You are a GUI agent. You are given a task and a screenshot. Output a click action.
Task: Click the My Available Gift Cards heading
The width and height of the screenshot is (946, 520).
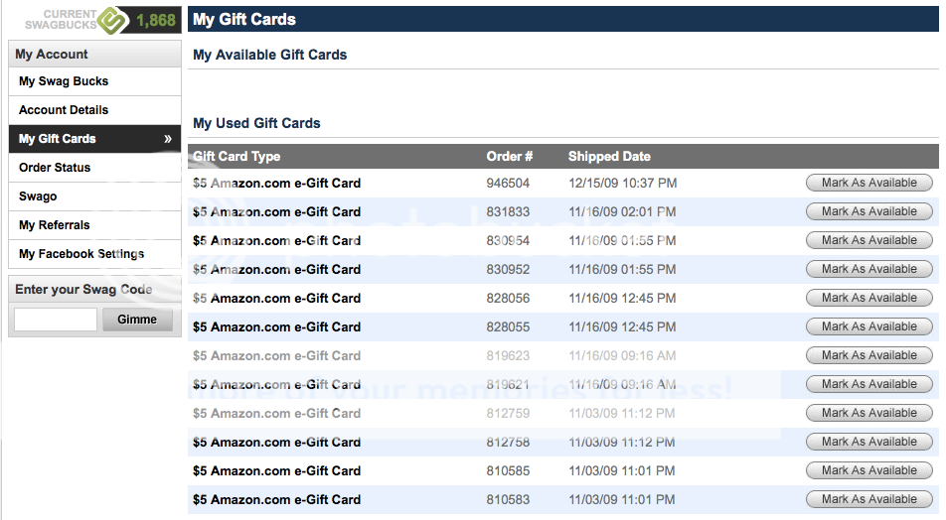269,55
